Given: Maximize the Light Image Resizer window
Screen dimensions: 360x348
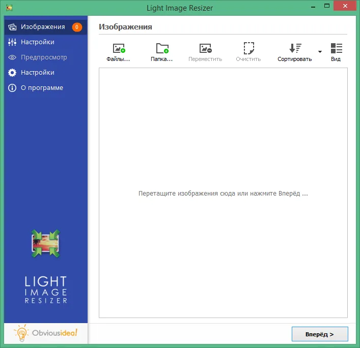Looking at the screenshot, I should pos(327,6).
